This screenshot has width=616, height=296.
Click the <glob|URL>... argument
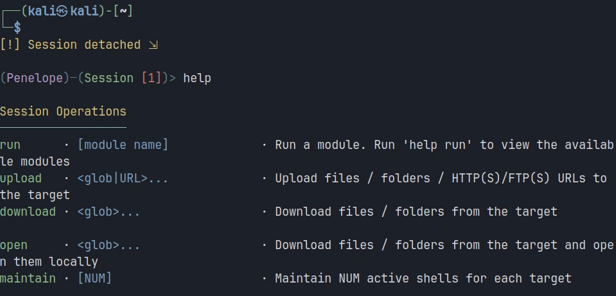coord(123,178)
